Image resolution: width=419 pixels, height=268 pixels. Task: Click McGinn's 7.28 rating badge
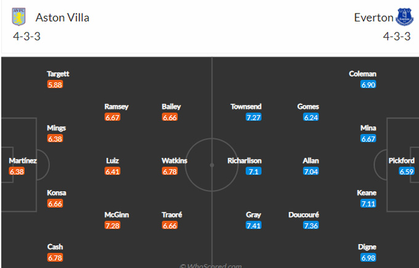113,226
